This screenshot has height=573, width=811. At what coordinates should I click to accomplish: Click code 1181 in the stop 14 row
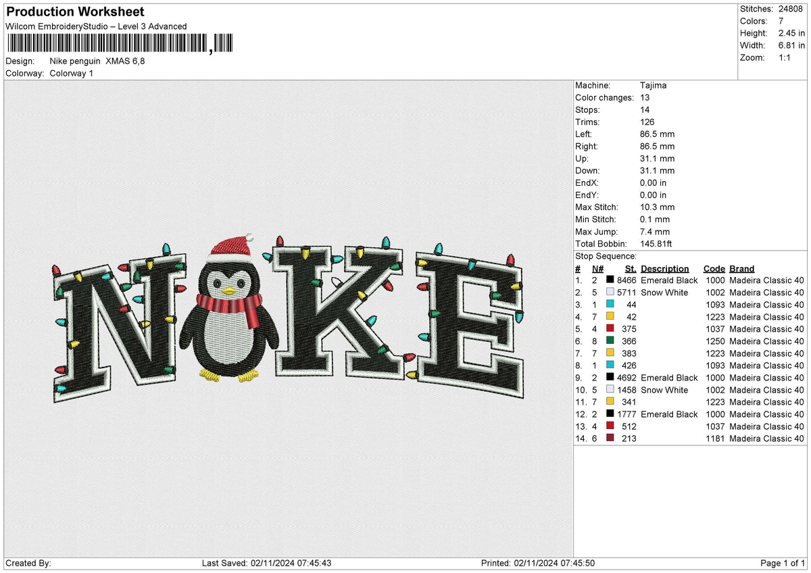[x=714, y=439]
